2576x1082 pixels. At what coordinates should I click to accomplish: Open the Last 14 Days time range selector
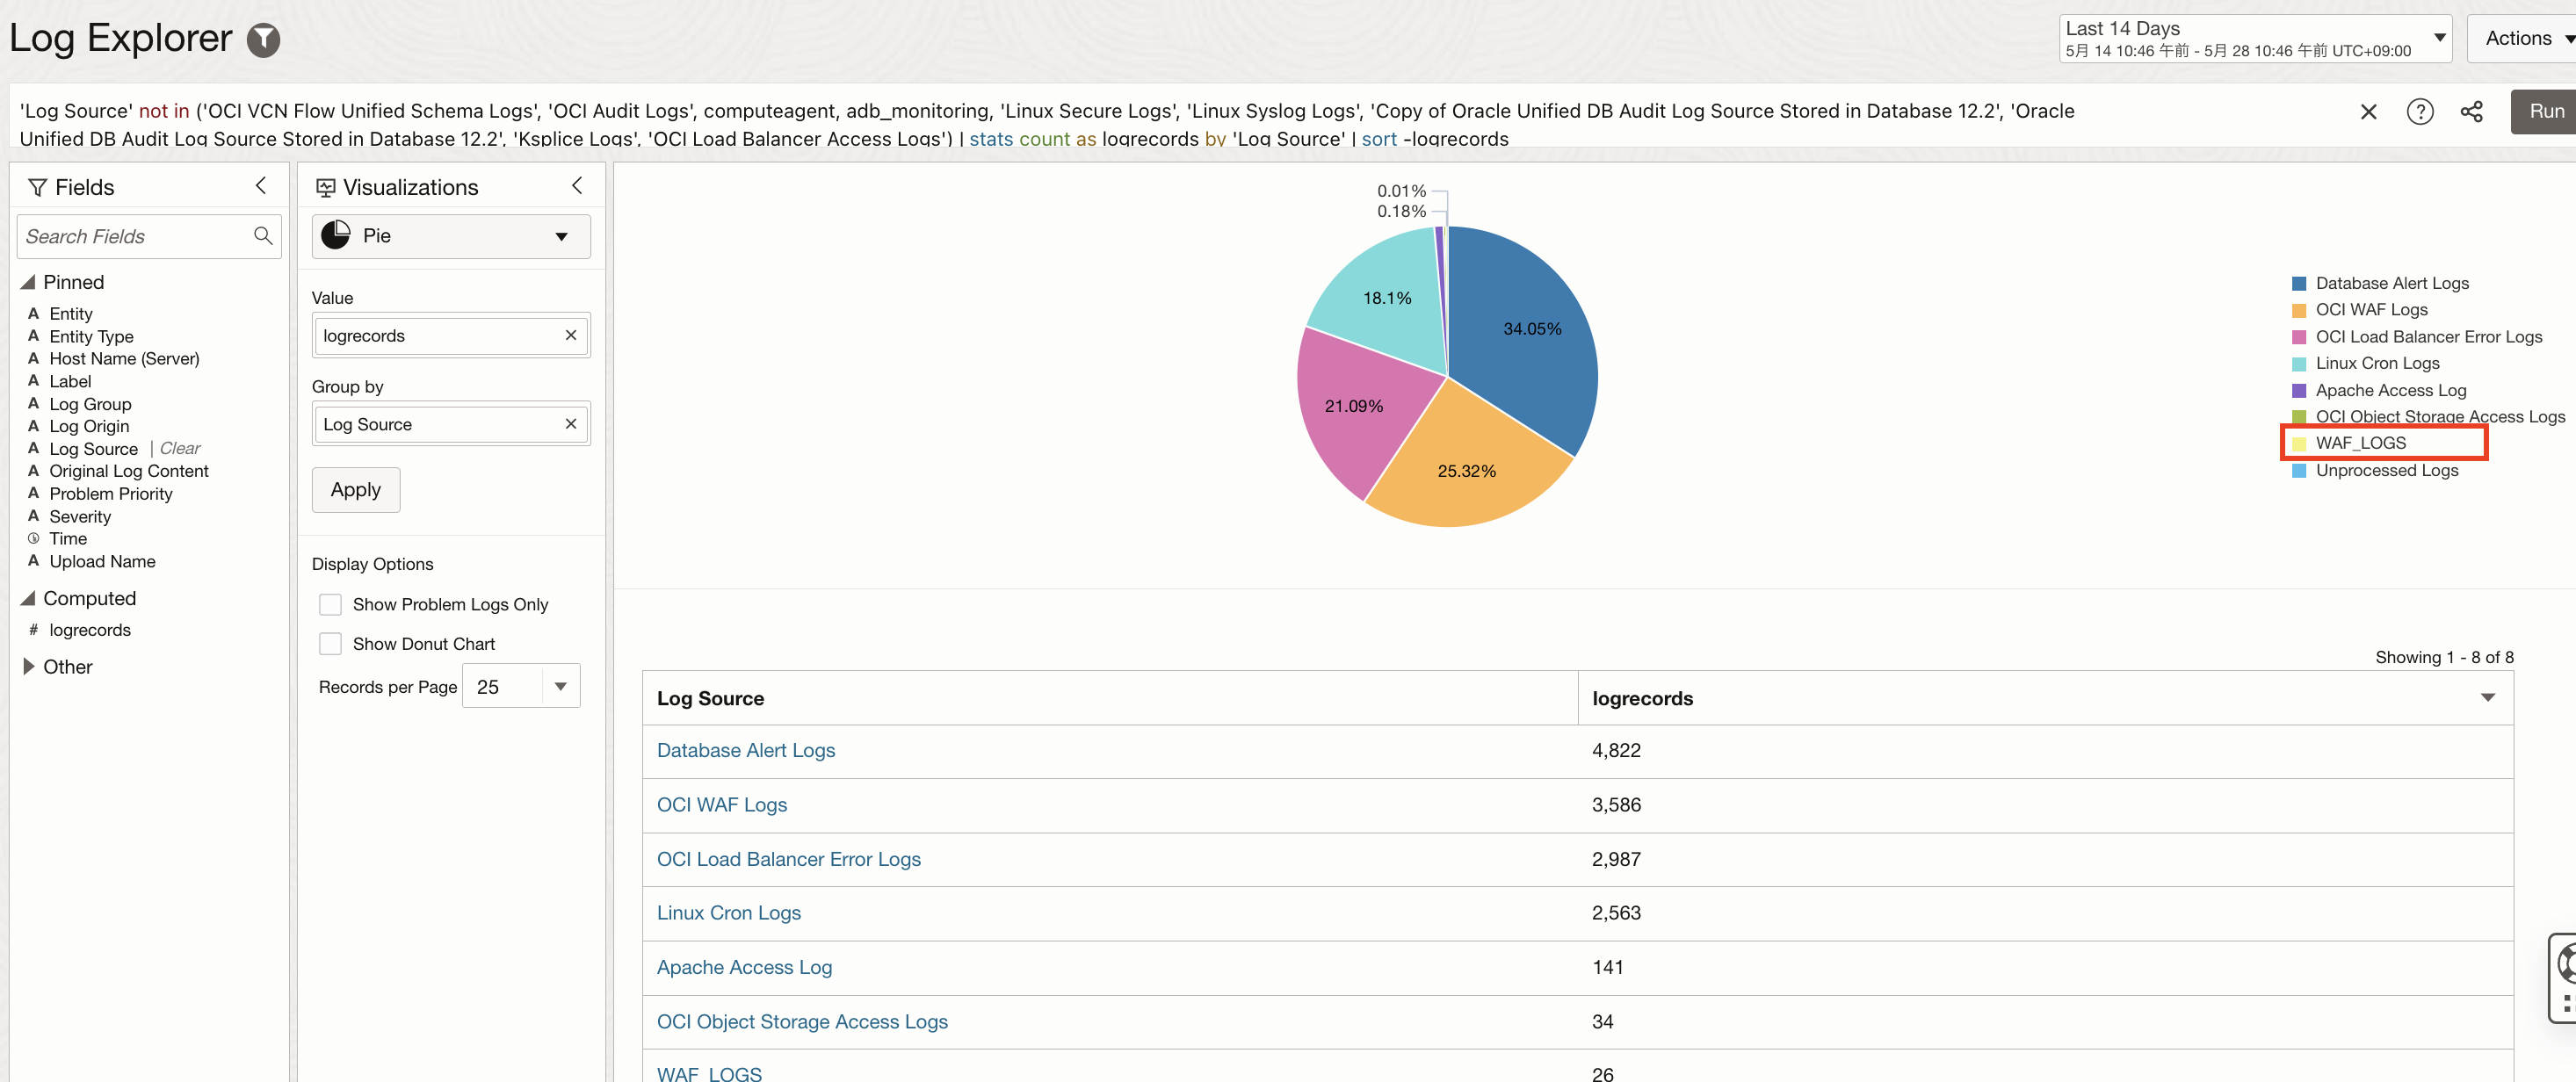[2254, 39]
